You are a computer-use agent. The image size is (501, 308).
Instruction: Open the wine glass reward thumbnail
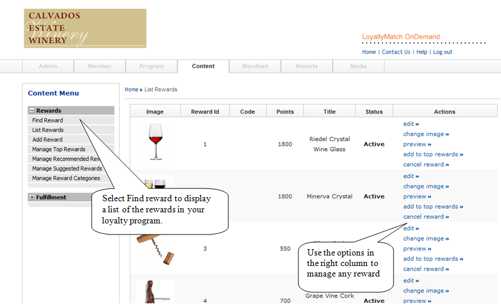[154, 142]
